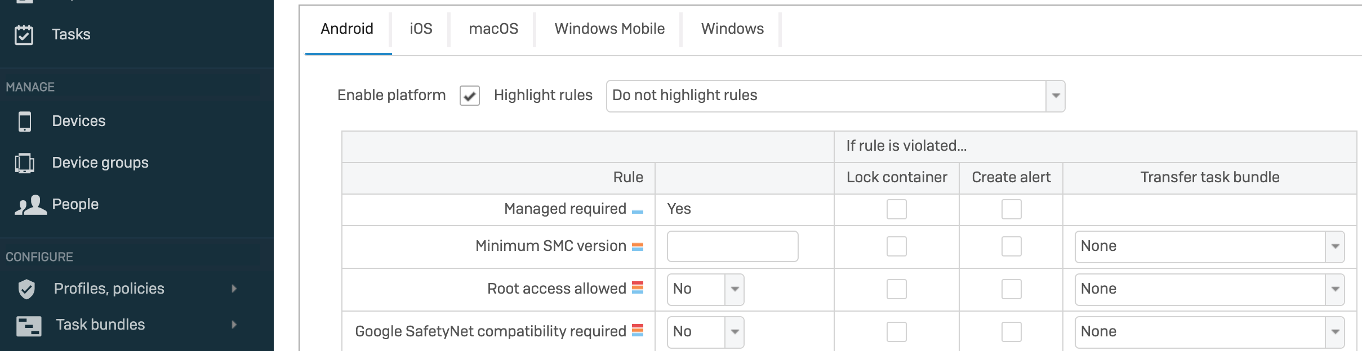
Task: Open the Google SafetyNet compatibility No dropdown
Action: point(706,332)
